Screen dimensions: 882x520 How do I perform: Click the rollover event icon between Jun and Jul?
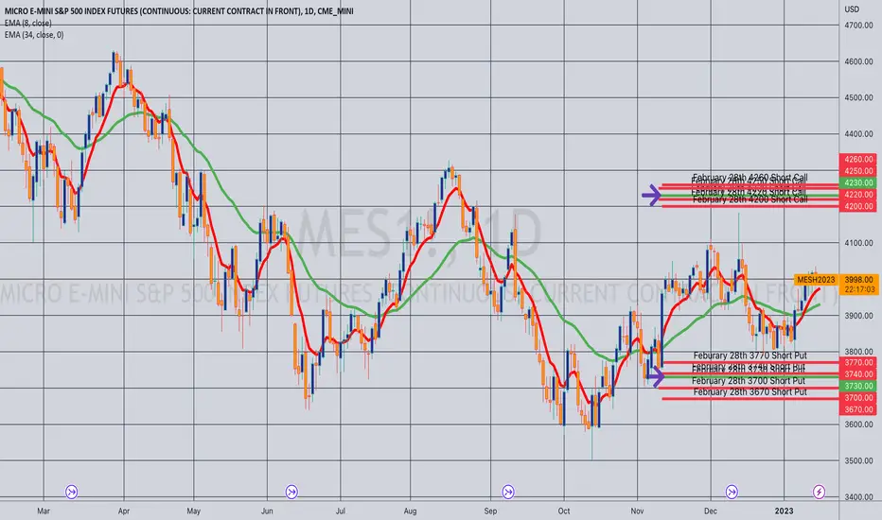tap(291, 492)
